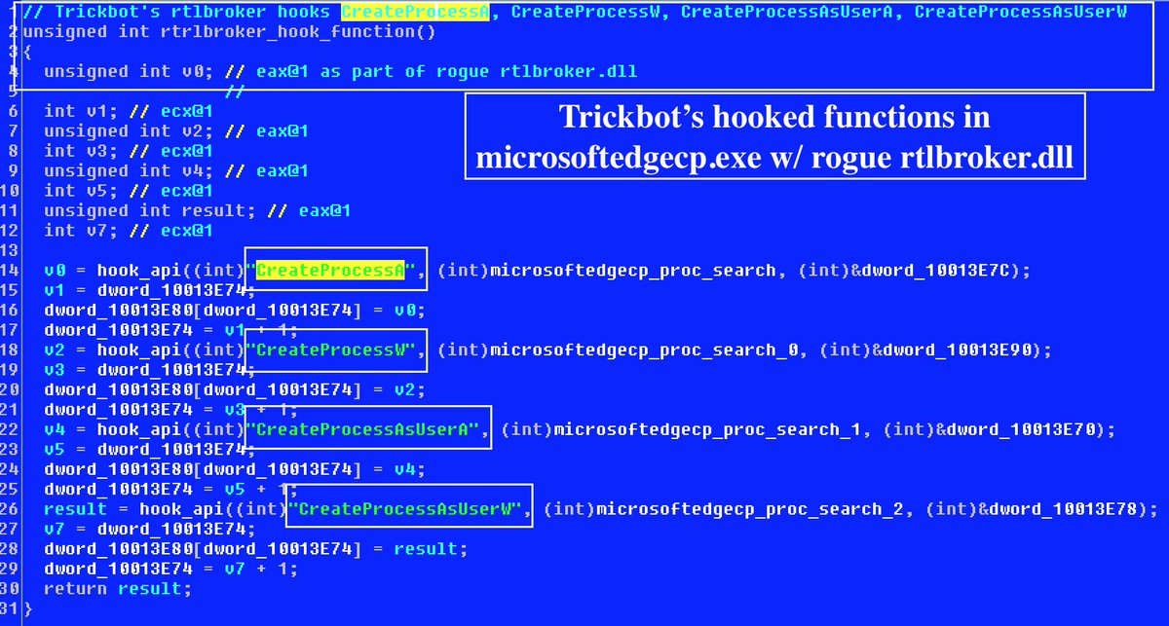
Task: Select CreateProcessAsUserW in the first-line comment
Action: (1021, 13)
